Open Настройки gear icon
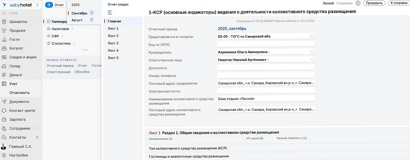The height and width of the screenshot is (160, 410). 4,155
